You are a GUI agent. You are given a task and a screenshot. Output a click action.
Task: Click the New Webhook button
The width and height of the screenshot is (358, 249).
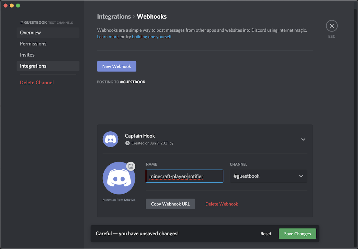116,66
